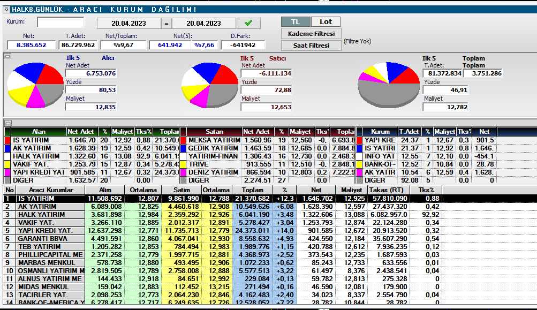Click the Net/Toplam value %9,67
The image size is (537, 310).
124,45
